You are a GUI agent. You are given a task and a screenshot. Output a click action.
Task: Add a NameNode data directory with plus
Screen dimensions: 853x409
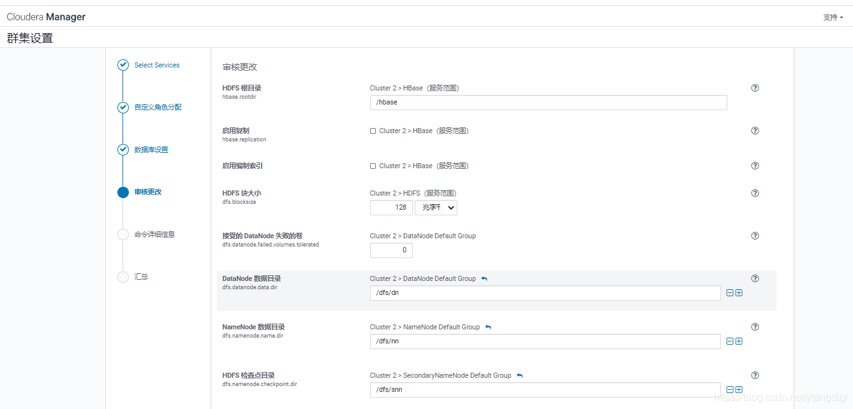pos(739,341)
